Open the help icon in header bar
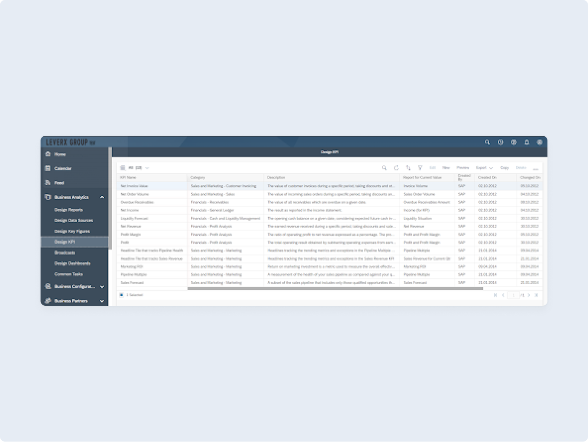588x442 pixels. pyautogui.click(x=513, y=143)
